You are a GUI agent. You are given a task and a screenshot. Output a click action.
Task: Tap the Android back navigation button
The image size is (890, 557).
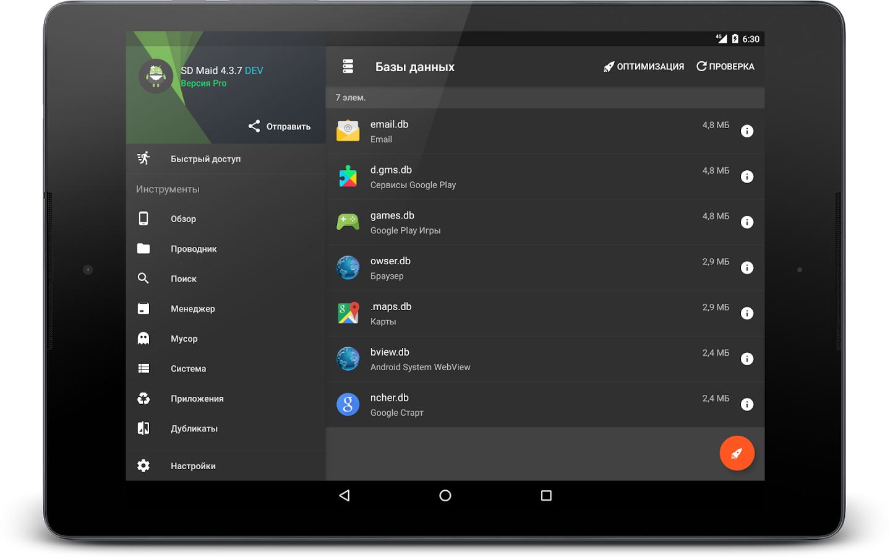tap(344, 496)
